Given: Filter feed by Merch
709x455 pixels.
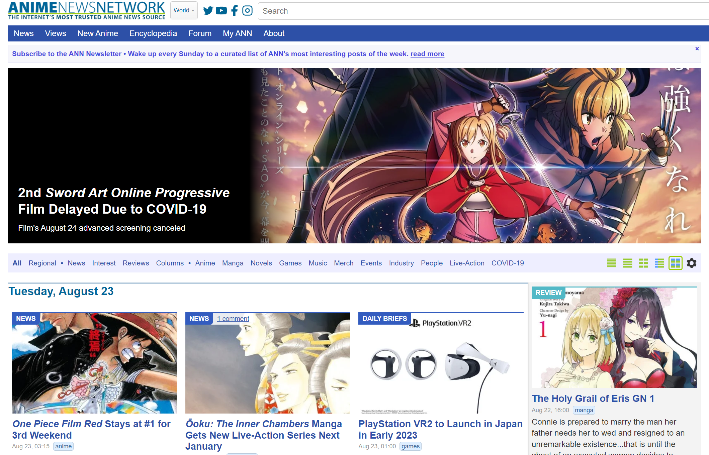Looking at the screenshot, I should [344, 263].
